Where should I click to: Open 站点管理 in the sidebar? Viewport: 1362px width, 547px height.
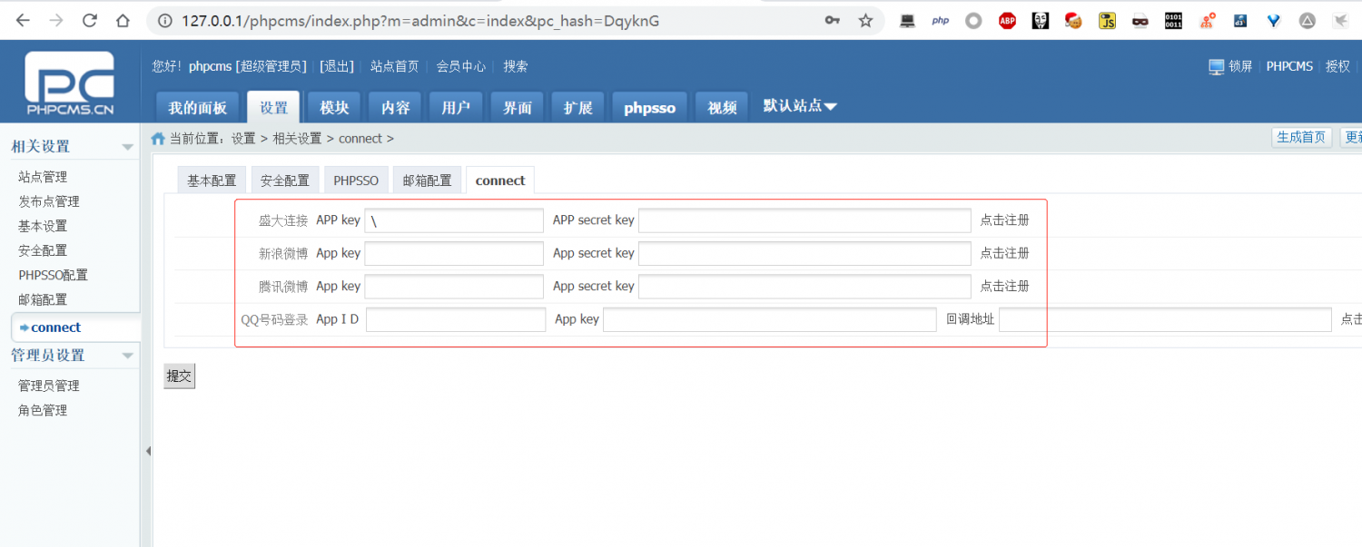(43, 177)
